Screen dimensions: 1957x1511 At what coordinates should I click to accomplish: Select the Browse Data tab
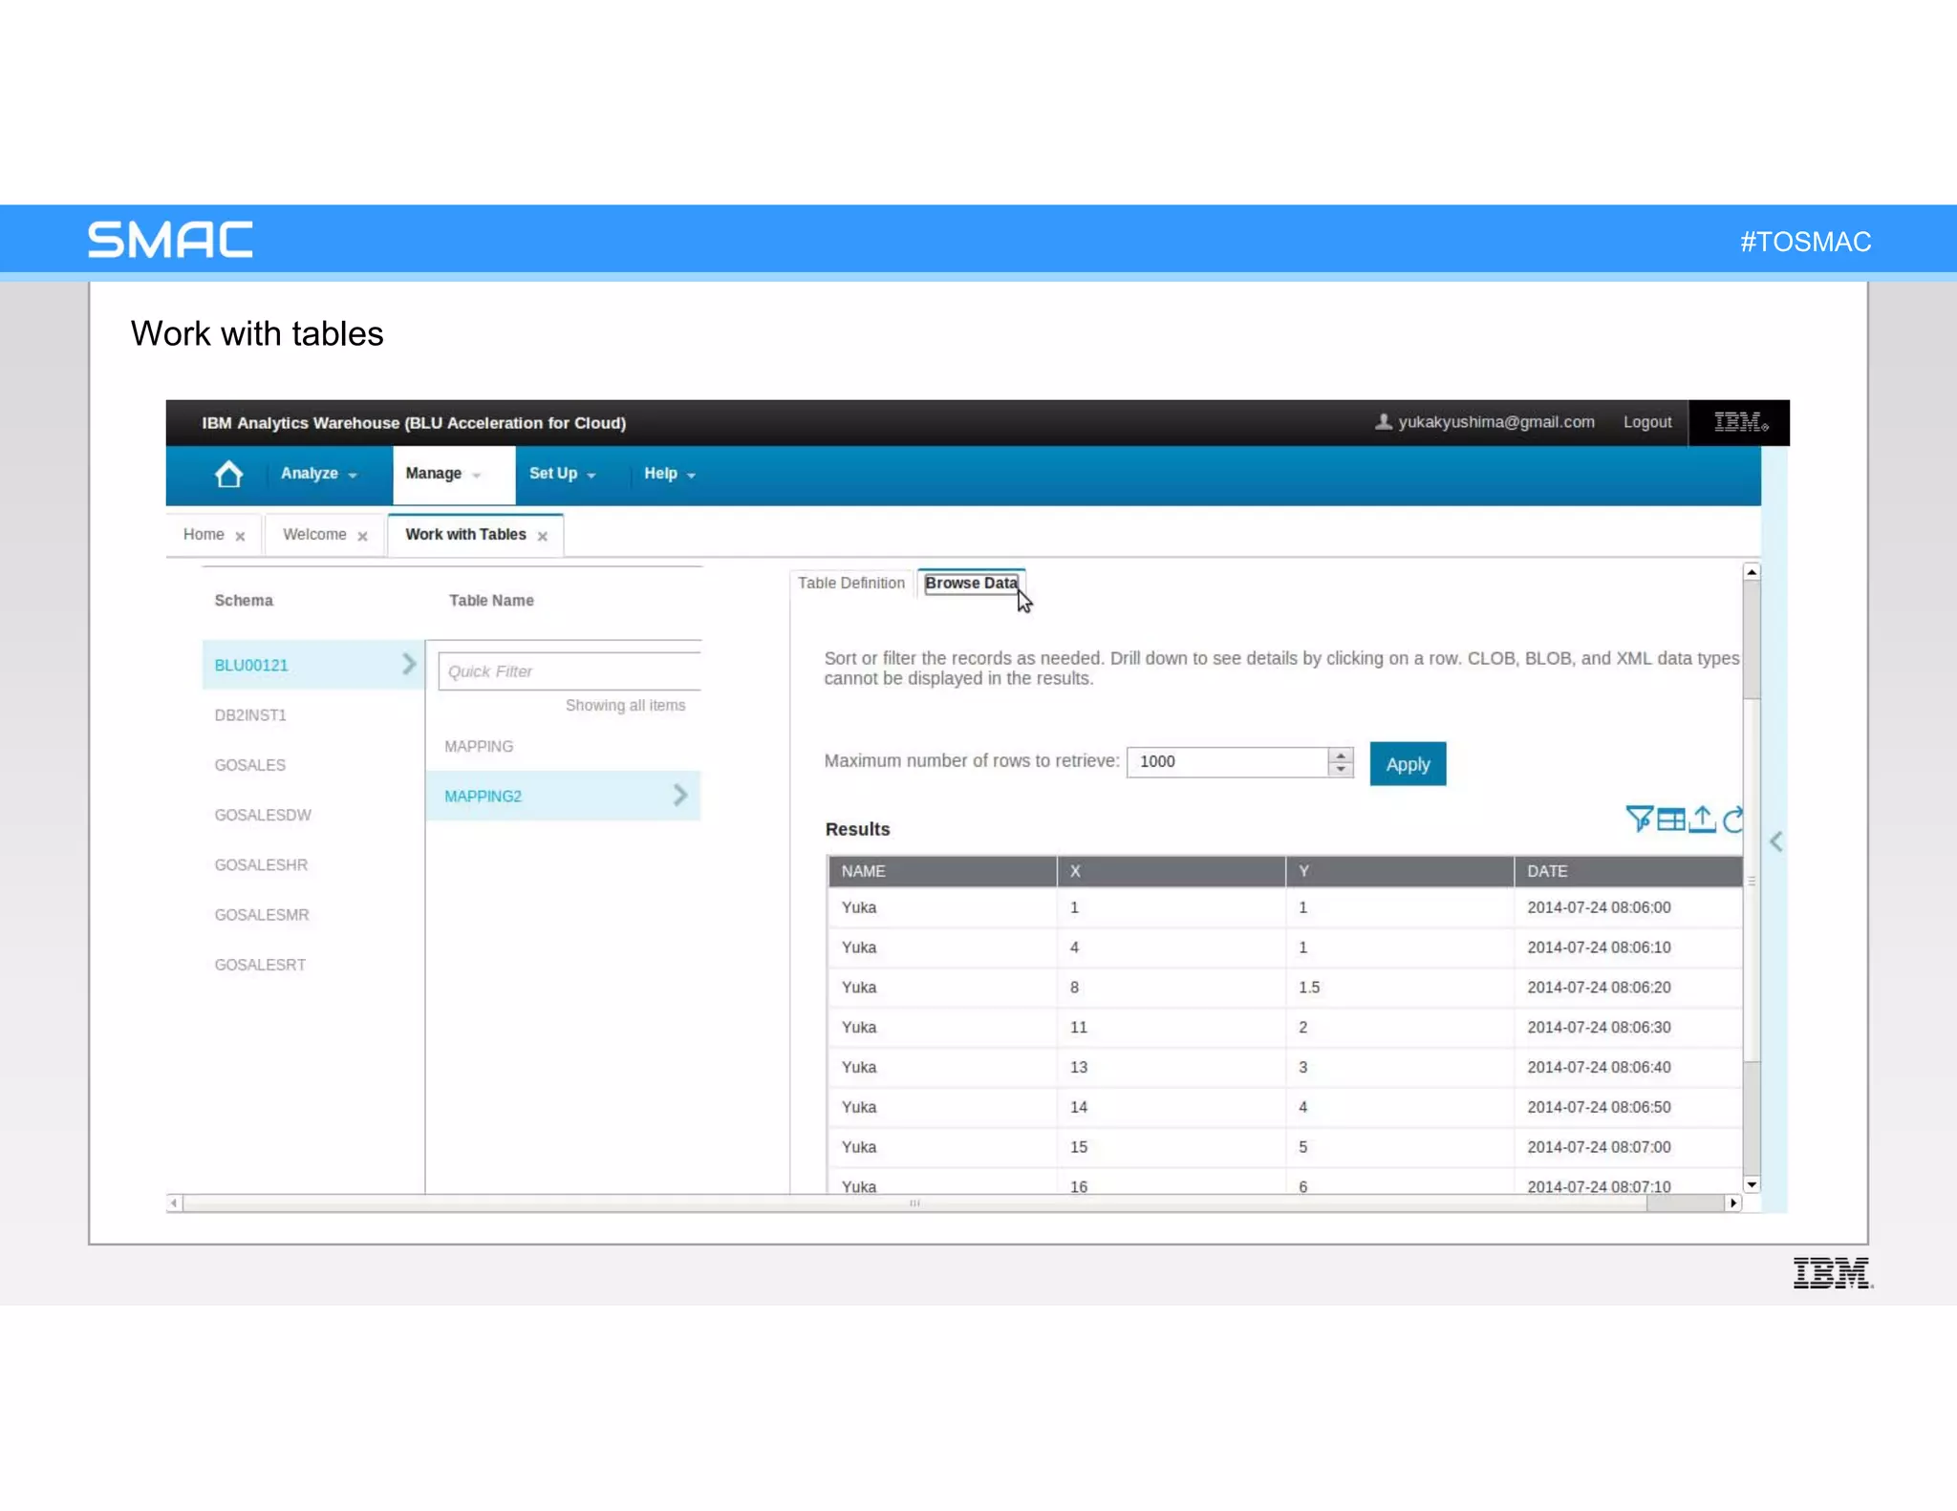point(970,583)
